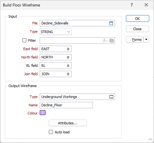The image size is (154, 143).
Task: Enable the Filter checkbox
Action: coord(24,40)
